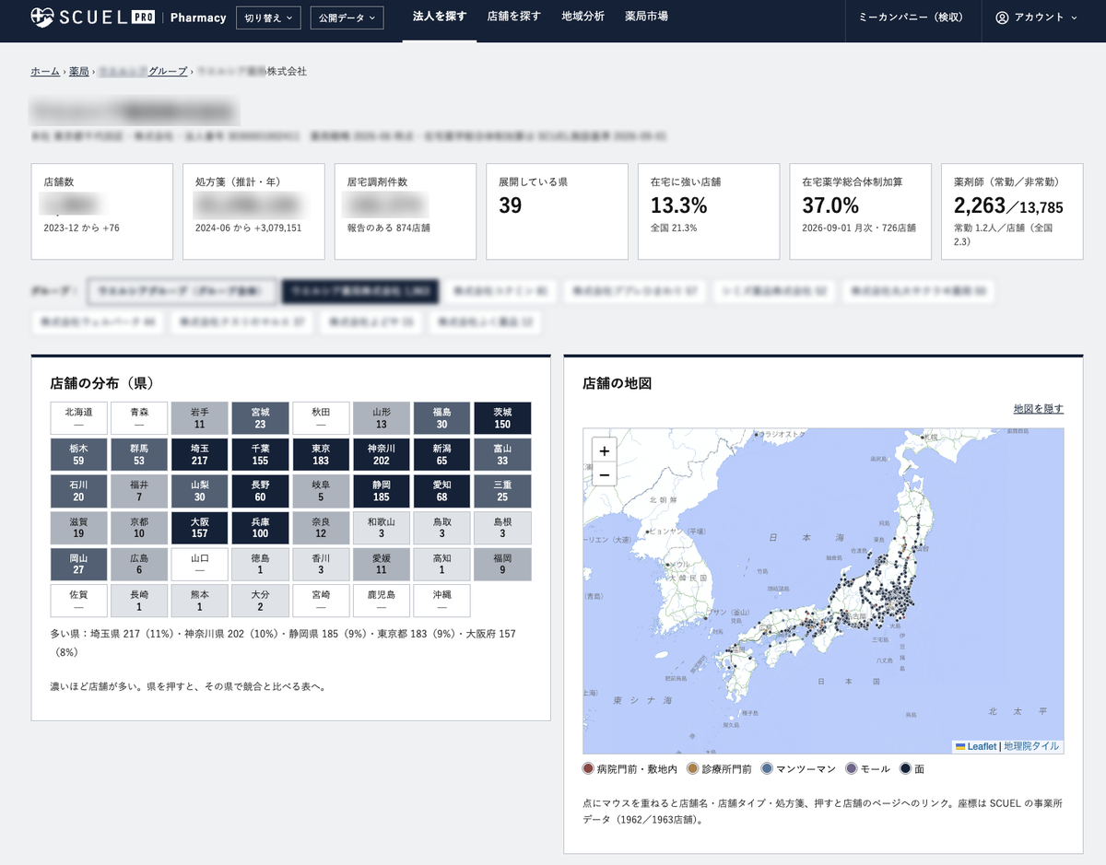1106x865 pixels.
Task: Select the 埼玉 217 prefecture cell
Action: (x=200, y=455)
